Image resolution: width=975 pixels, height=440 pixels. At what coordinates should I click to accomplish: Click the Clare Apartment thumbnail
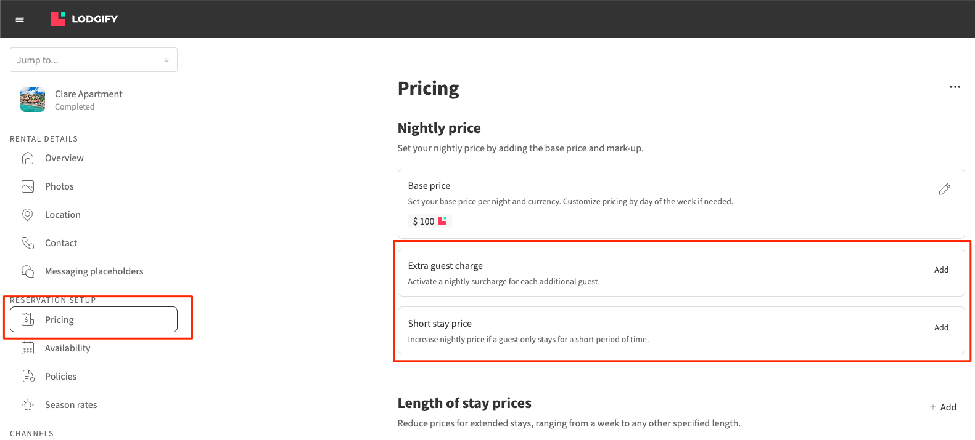(33, 100)
